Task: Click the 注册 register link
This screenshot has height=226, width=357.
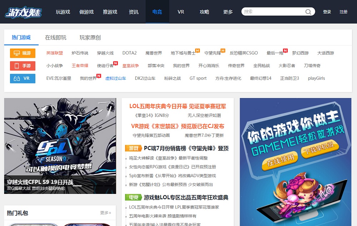Action: (343, 12)
